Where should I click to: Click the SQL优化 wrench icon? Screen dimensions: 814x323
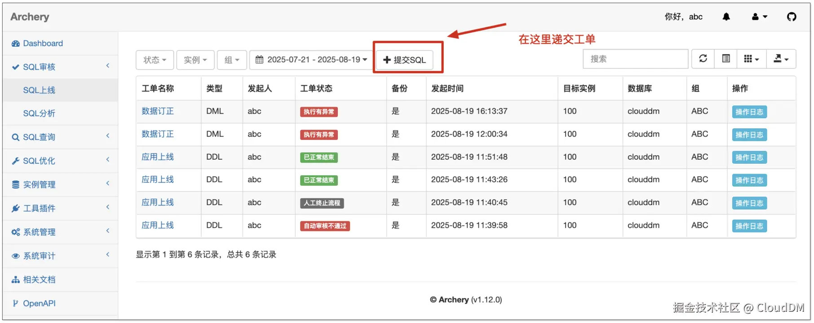tap(16, 161)
